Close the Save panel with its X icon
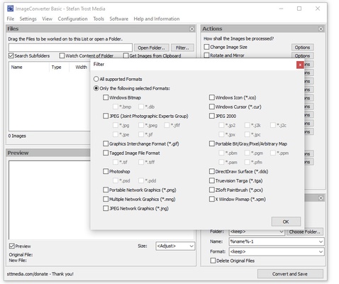This screenshot has height=284, width=339. (321, 198)
